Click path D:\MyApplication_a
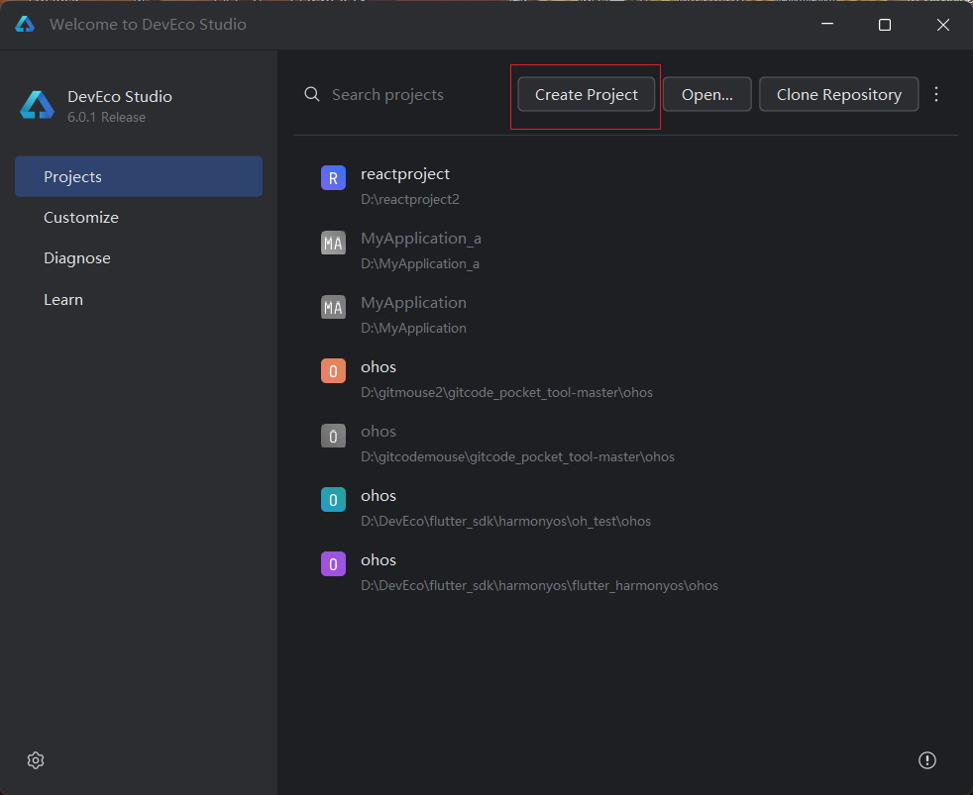The image size is (973, 795). (x=420, y=264)
